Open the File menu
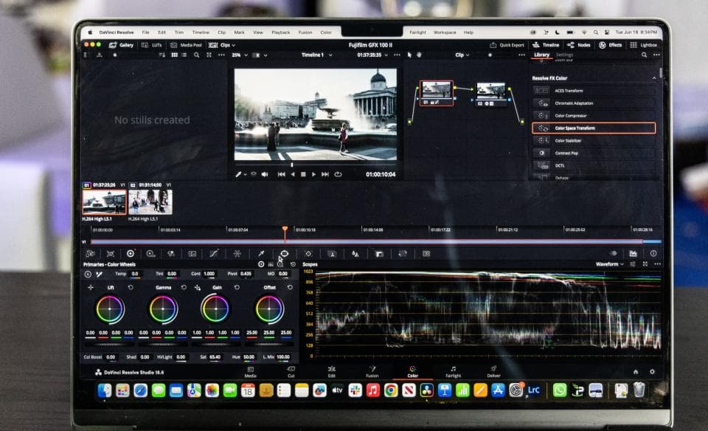The height and width of the screenshot is (431, 708). pyautogui.click(x=145, y=32)
